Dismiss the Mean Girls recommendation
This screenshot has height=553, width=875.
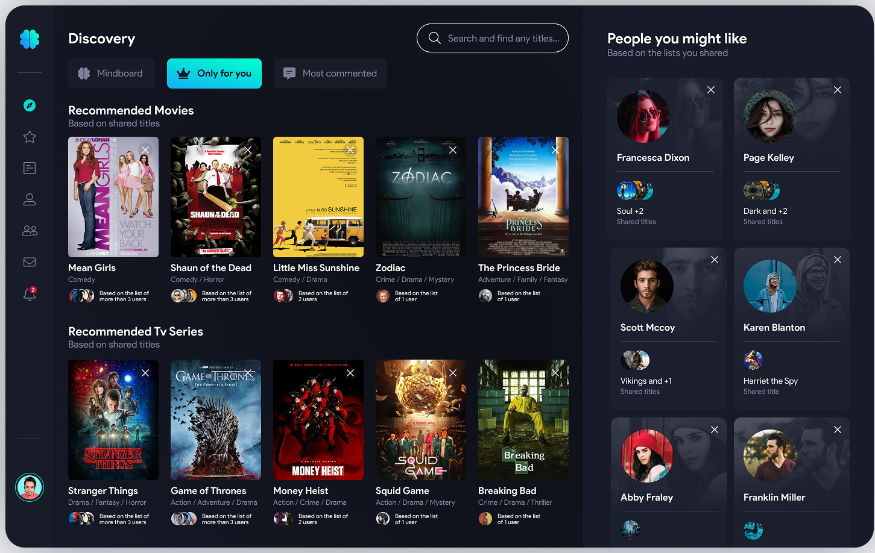pyautogui.click(x=145, y=150)
